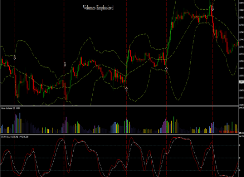Click the down arrow above the second dashed line
This screenshot has height=177, width=244.
65,64
